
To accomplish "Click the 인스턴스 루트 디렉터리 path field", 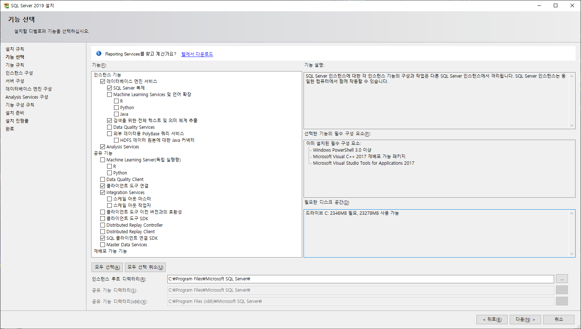I will [x=361, y=279].
